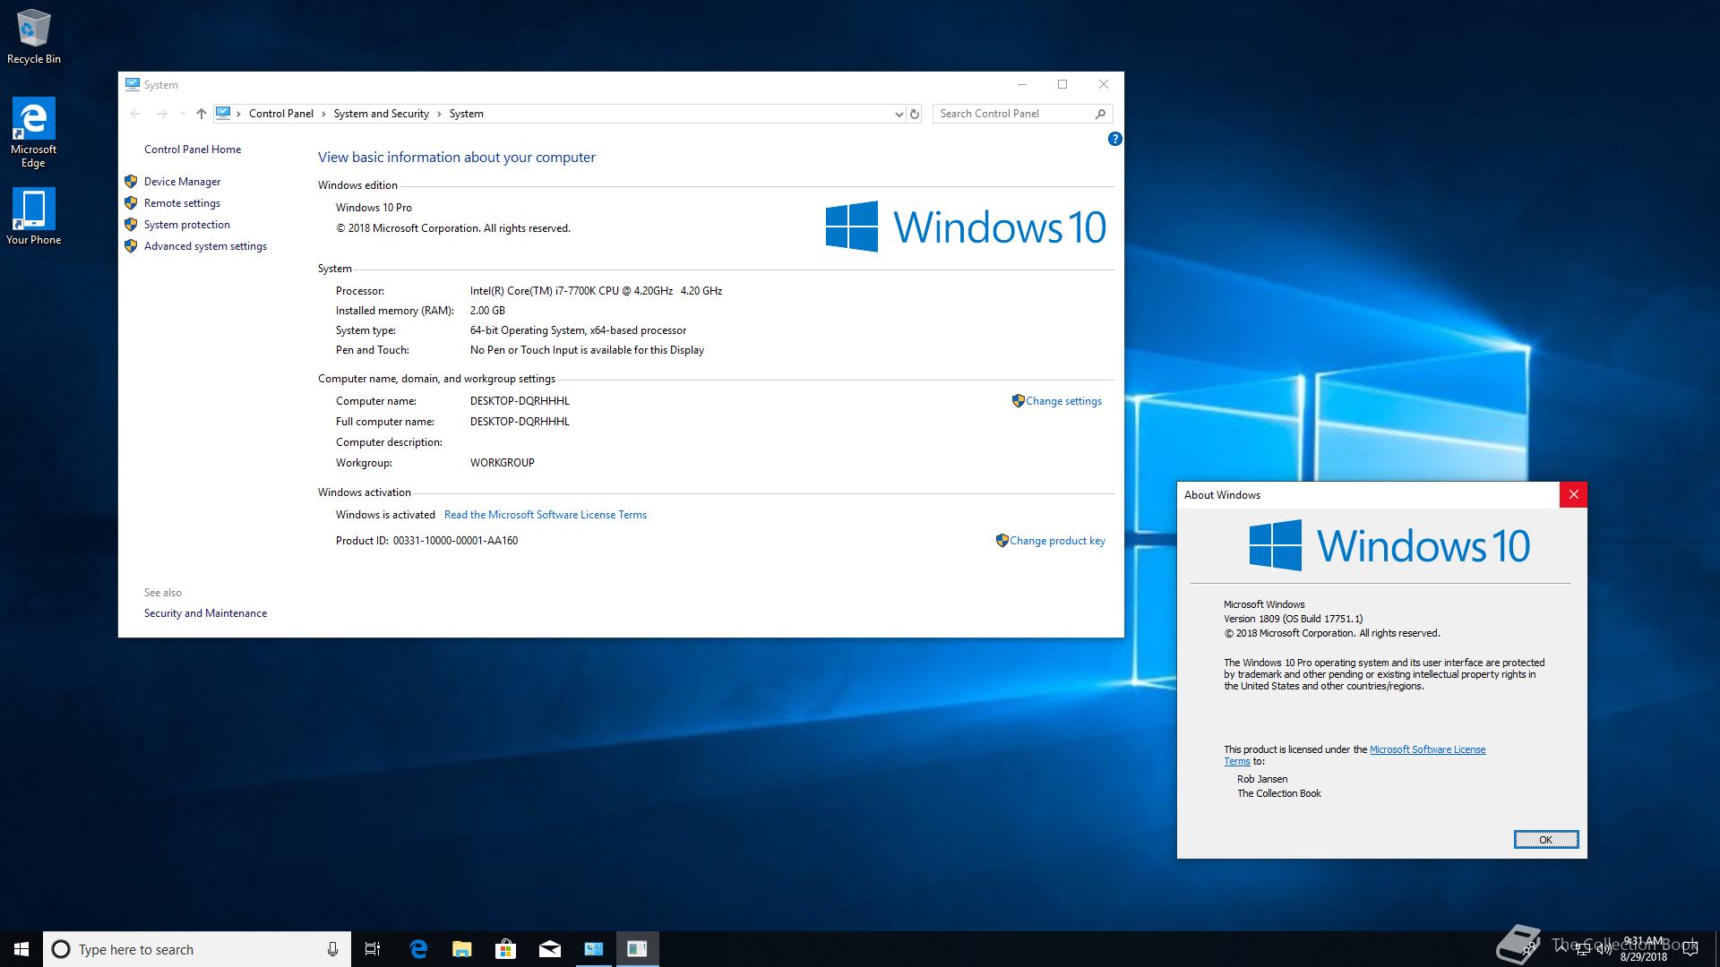Click Microsoft Software License Terms link in About Windows
The image size is (1720, 967).
tap(1427, 749)
